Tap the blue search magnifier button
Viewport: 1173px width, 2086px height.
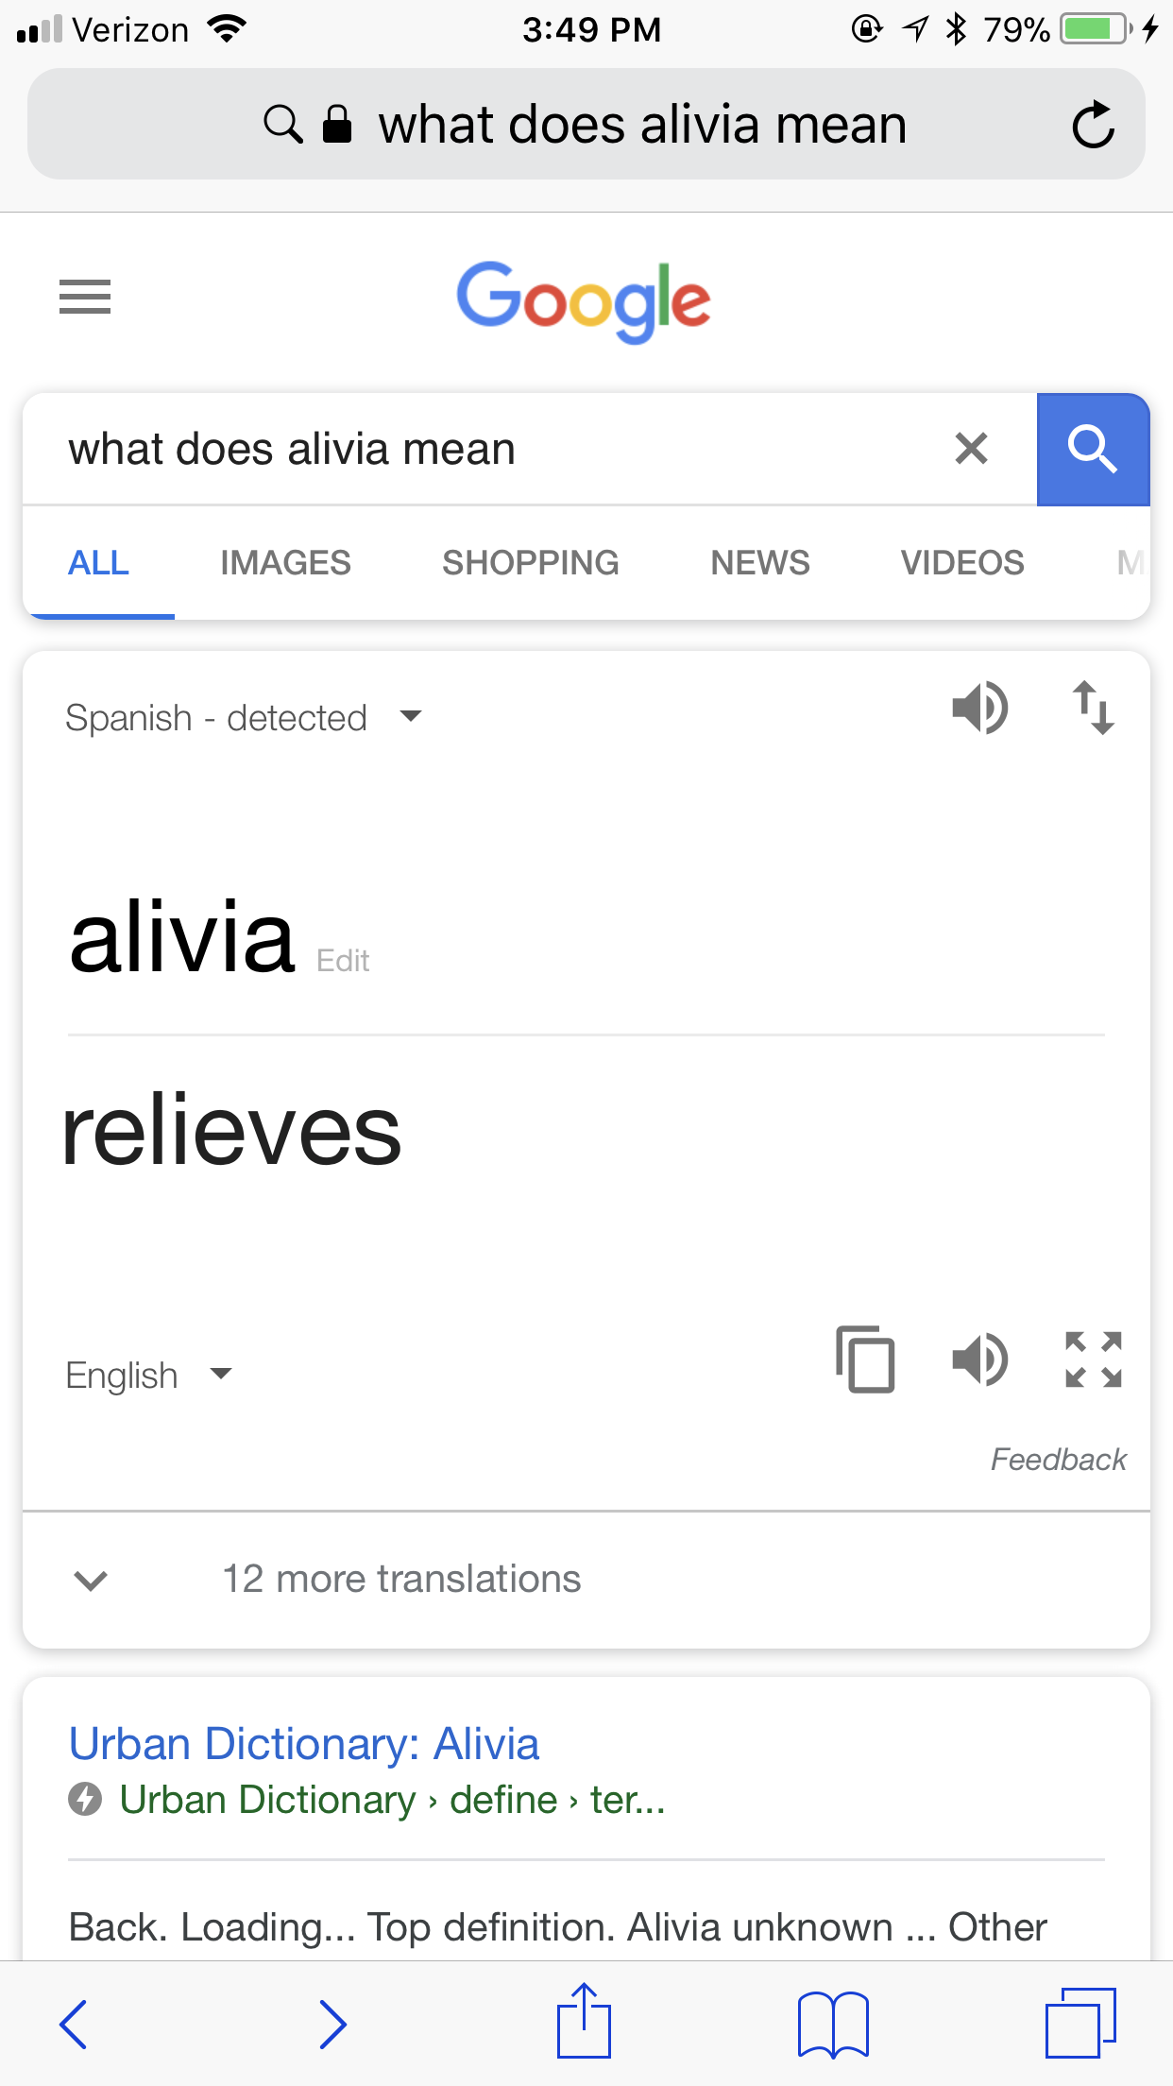coord(1093,449)
